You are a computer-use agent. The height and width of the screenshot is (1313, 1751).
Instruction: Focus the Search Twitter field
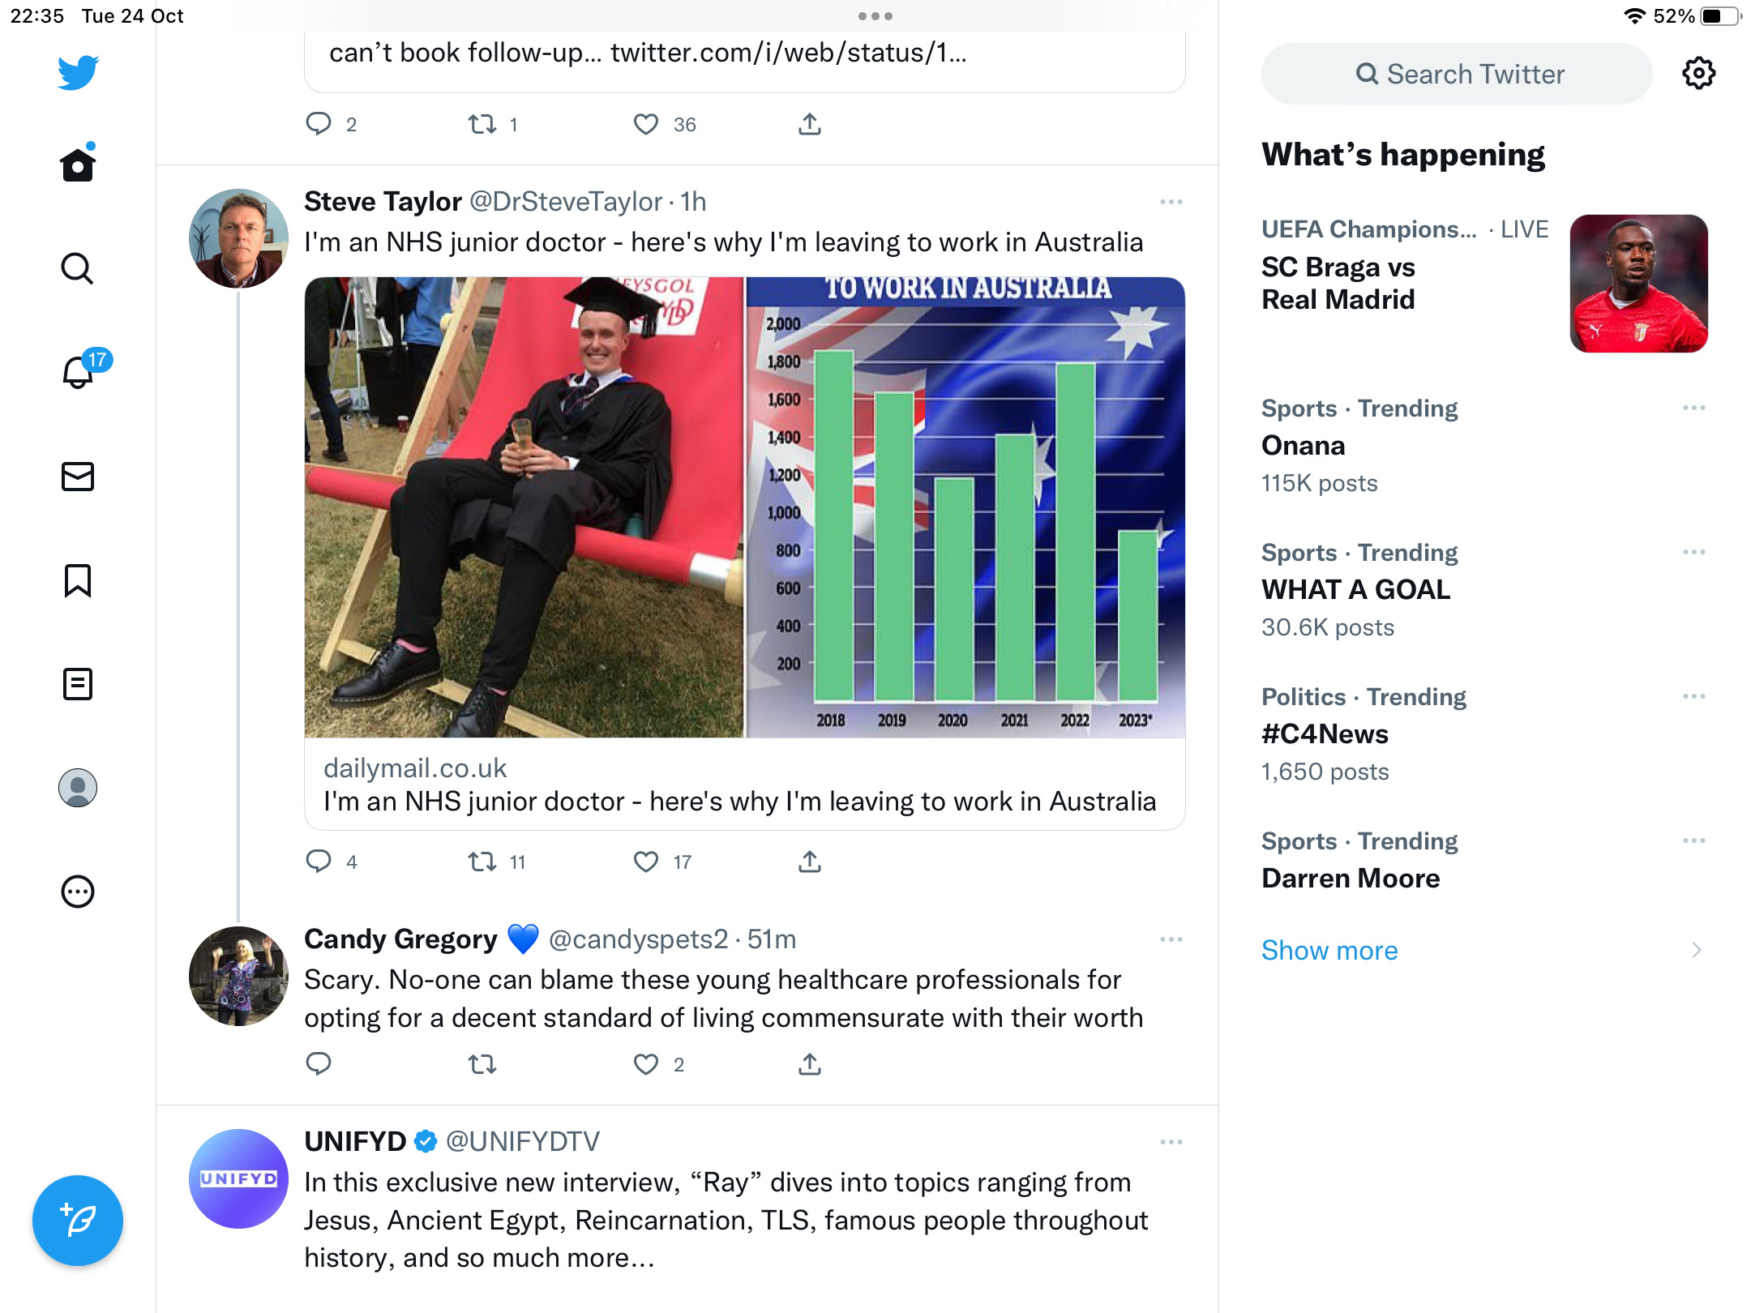click(1457, 74)
